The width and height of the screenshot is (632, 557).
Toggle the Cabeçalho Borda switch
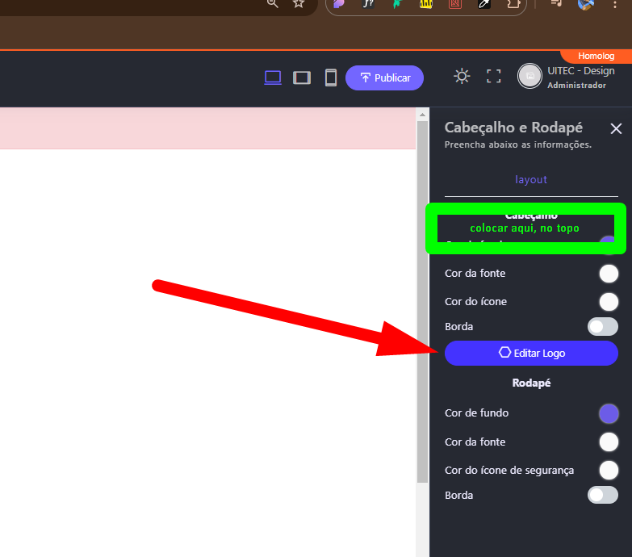[x=602, y=326]
